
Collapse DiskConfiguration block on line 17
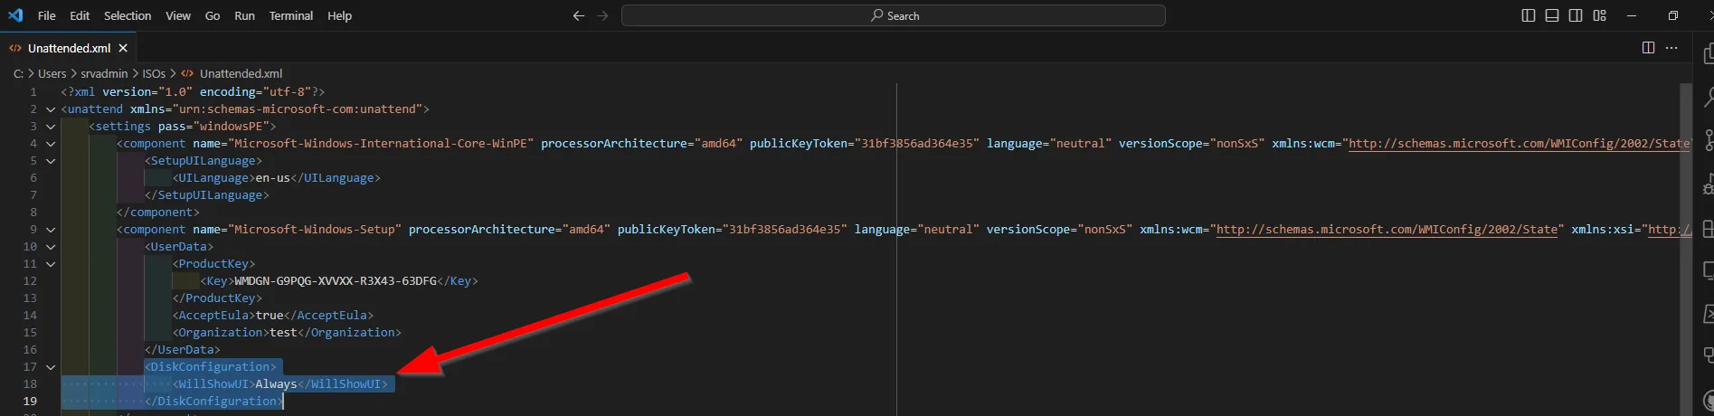click(x=51, y=367)
